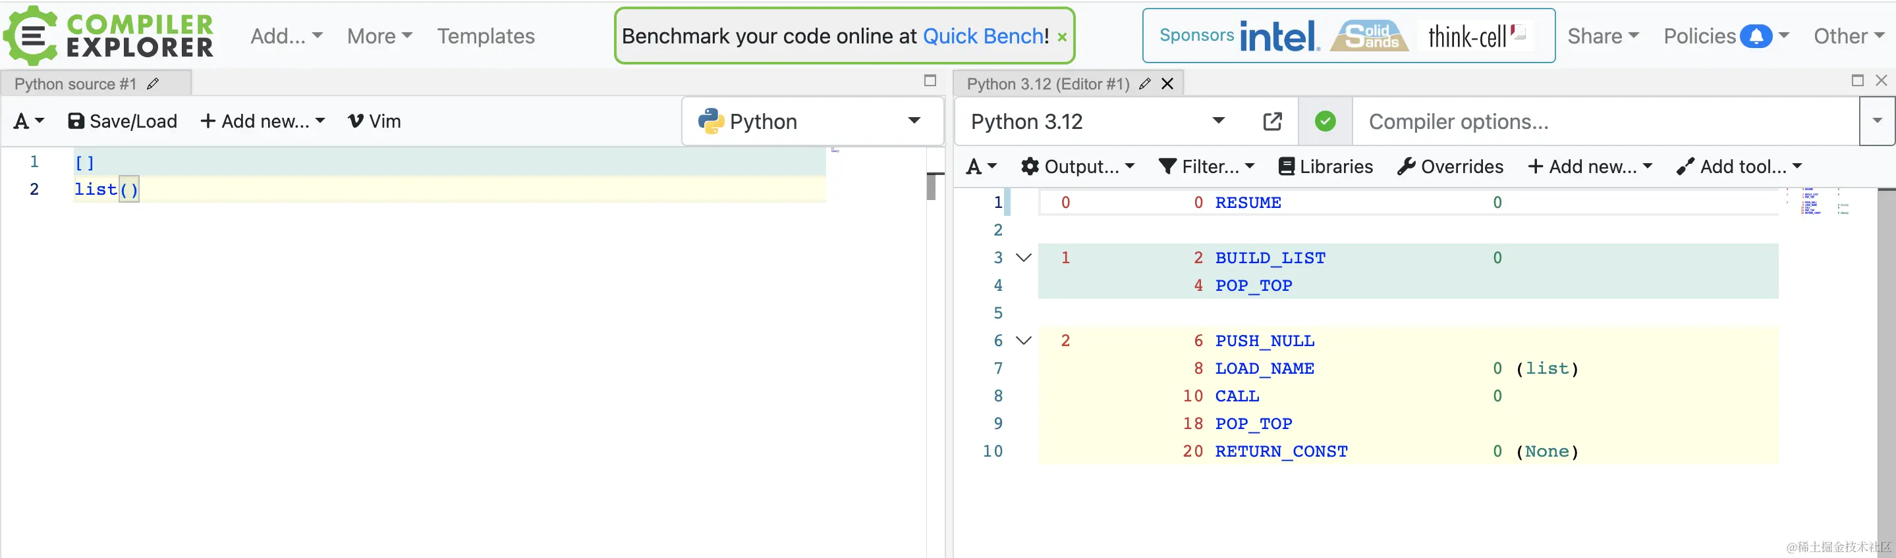Open Save/Load dialog
The height and width of the screenshot is (558, 1896).
[x=123, y=121]
